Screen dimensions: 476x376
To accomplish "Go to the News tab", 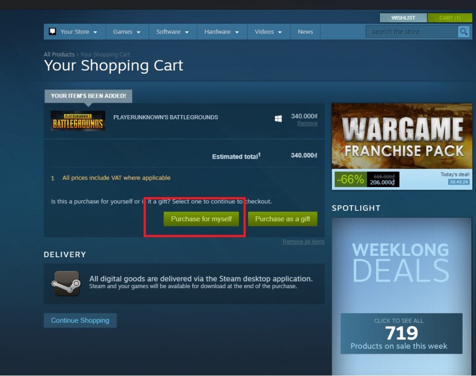I will pos(305,31).
